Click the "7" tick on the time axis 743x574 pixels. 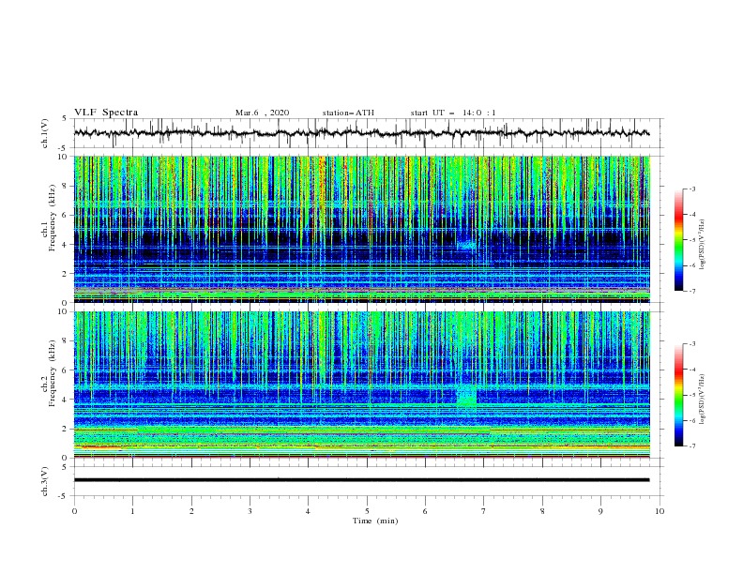pyautogui.click(x=484, y=511)
